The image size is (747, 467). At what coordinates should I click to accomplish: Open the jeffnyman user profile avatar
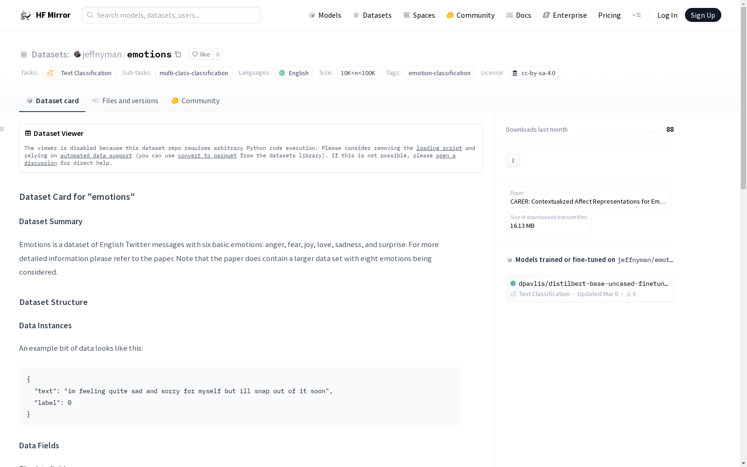[x=78, y=54]
